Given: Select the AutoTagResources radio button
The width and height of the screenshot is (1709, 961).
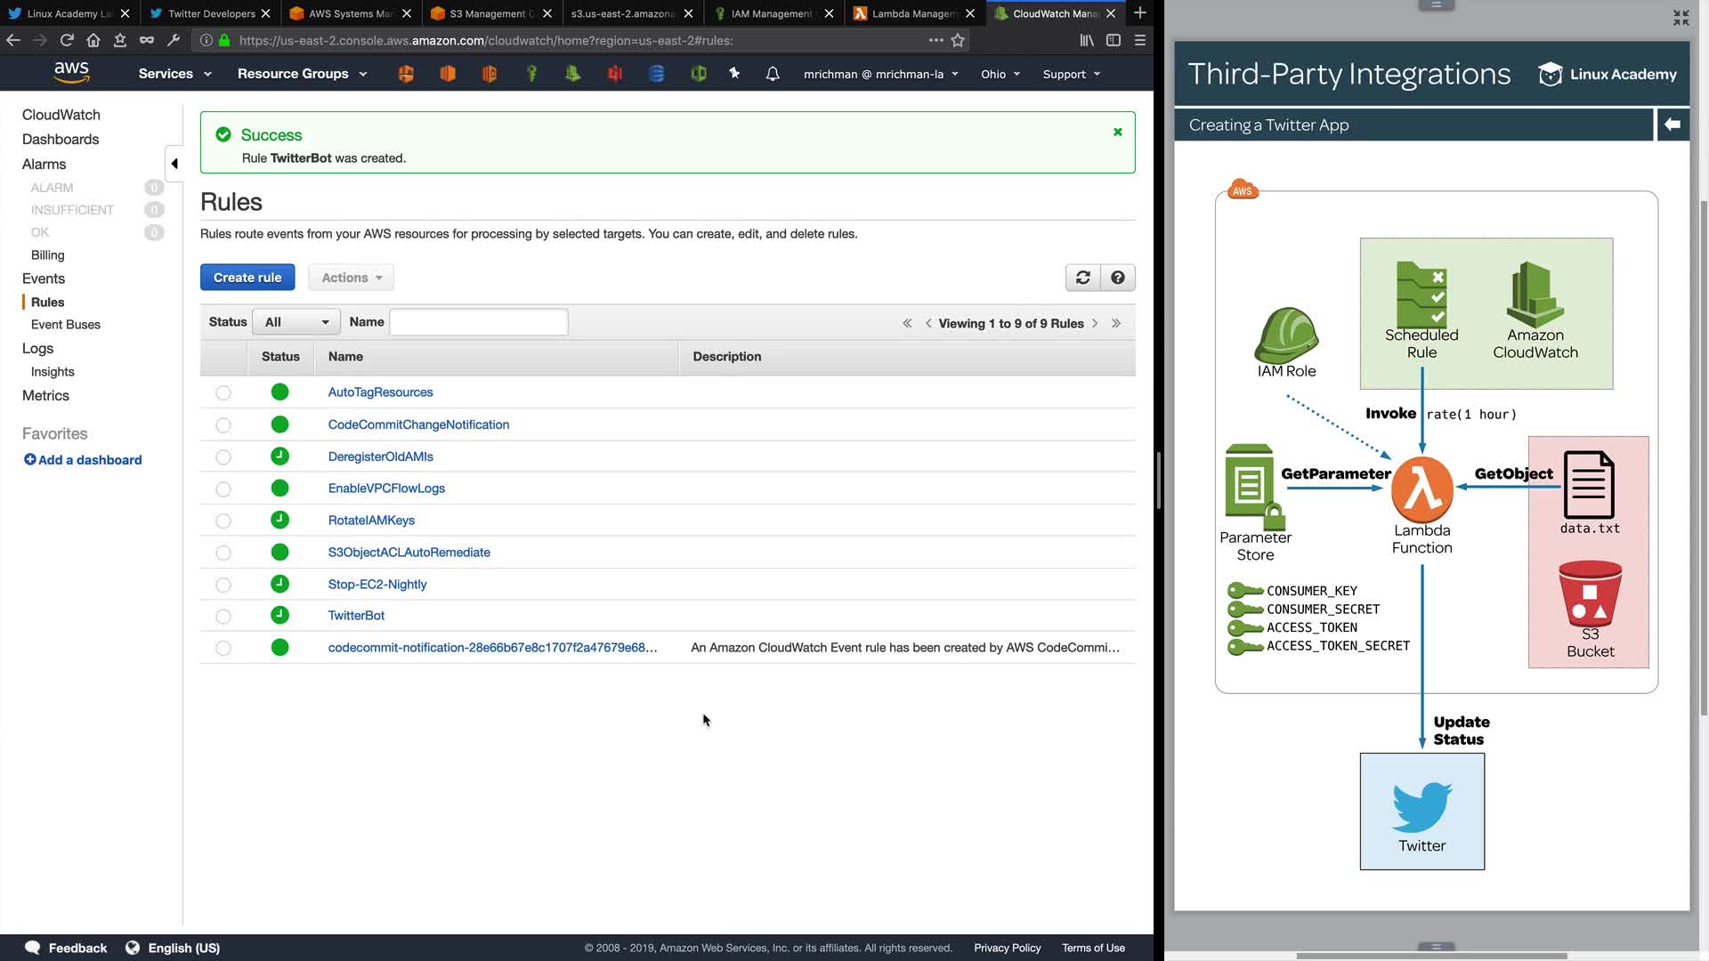Looking at the screenshot, I should [223, 392].
